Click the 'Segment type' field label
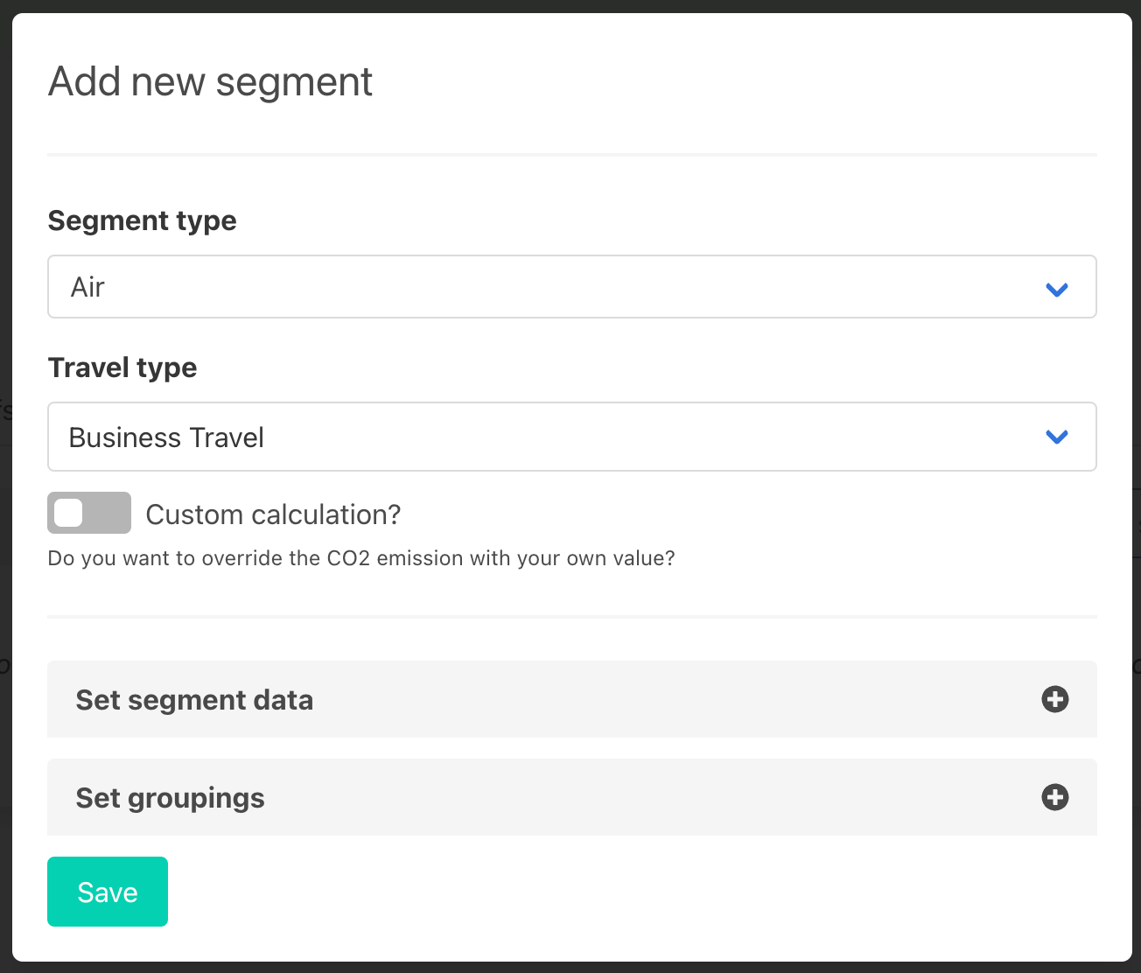The width and height of the screenshot is (1141, 973). 142,220
